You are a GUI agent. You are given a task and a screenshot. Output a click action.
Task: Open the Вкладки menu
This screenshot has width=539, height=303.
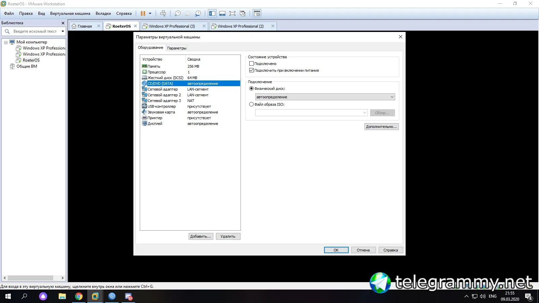click(103, 13)
